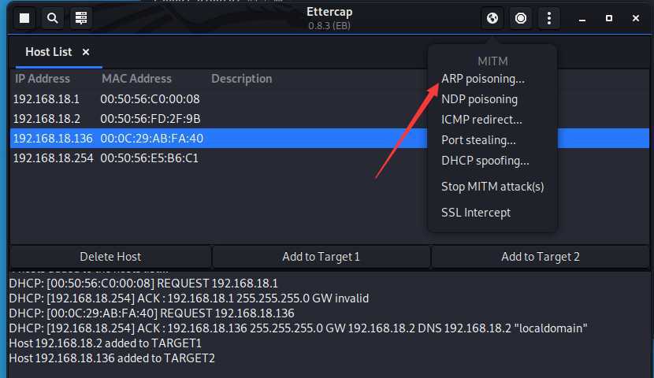654x378 pixels.
Task: Open the DHCP spoofing option
Action: coord(485,161)
